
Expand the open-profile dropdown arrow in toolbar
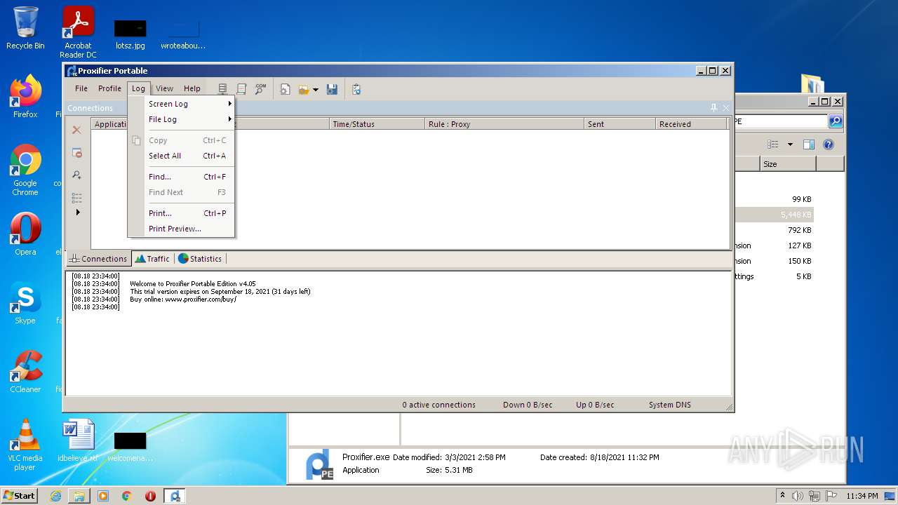click(316, 90)
